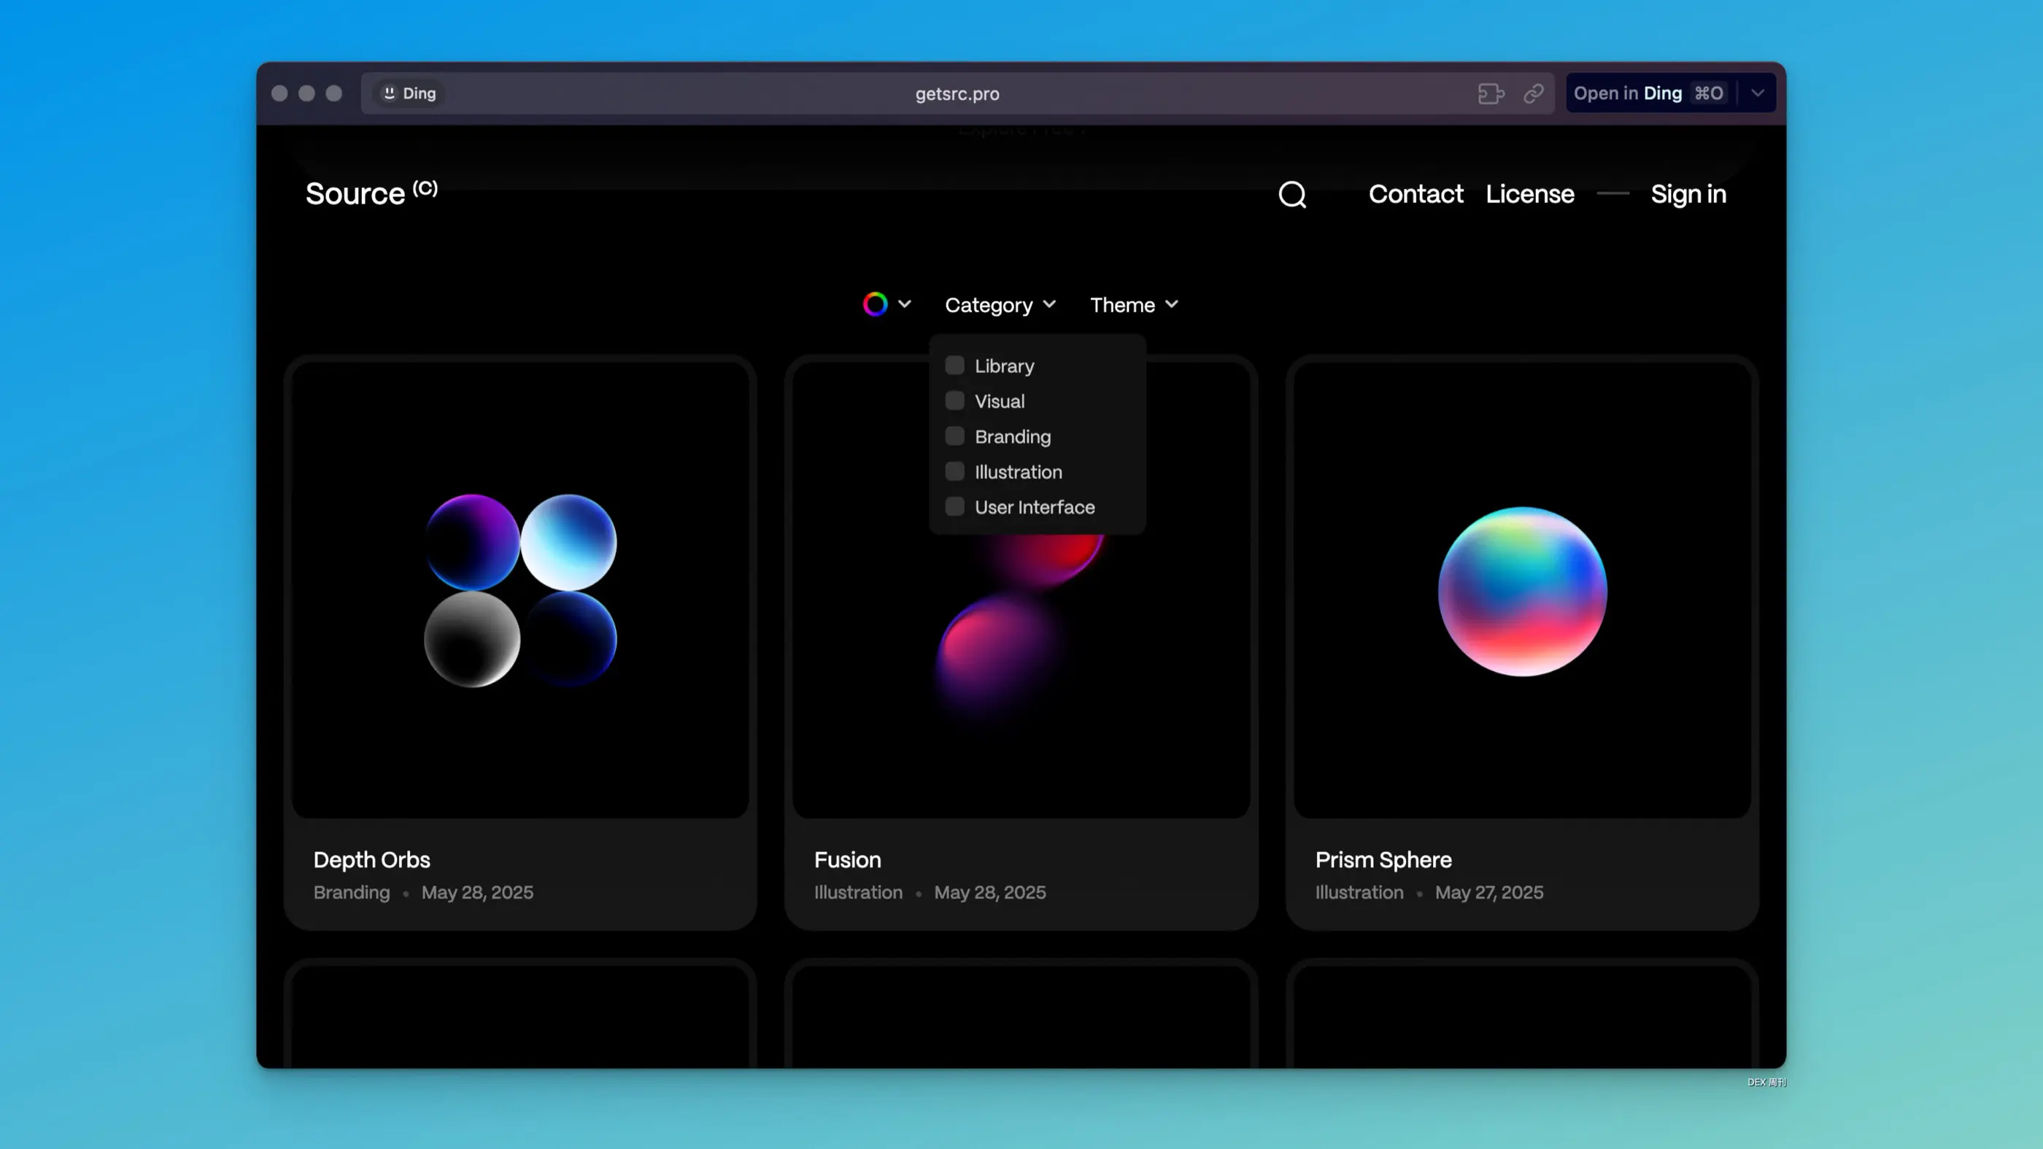Check the Visual category checkbox

955,401
